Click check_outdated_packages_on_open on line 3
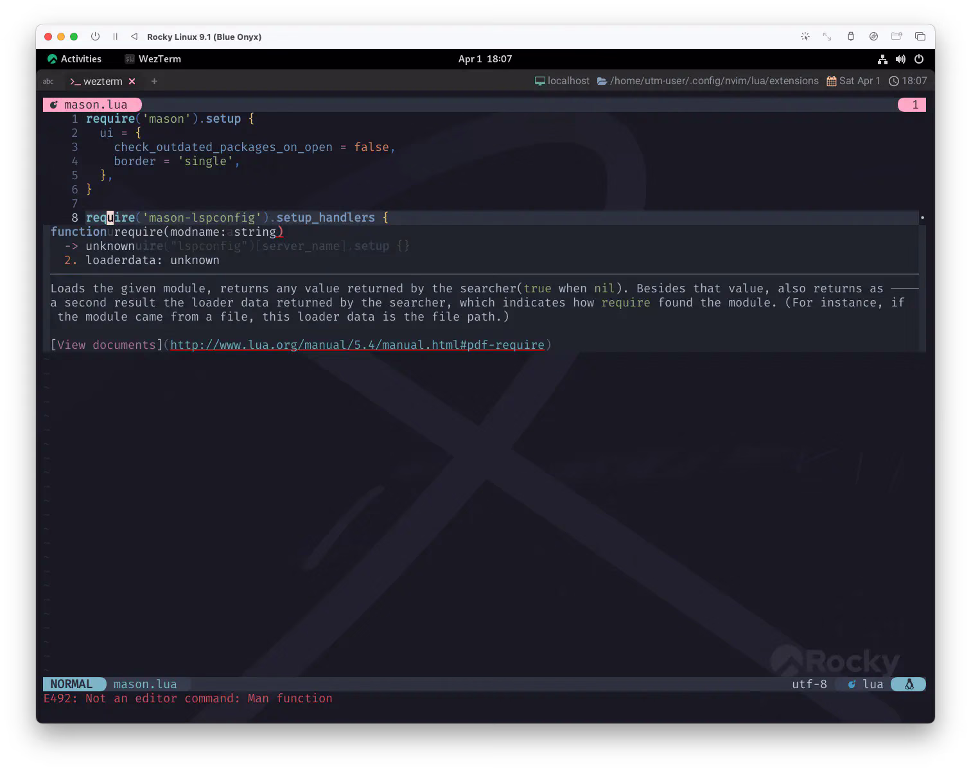The height and width of the screenshot is (771, 971). tap(223, 147)
